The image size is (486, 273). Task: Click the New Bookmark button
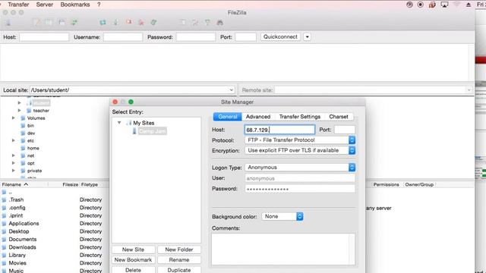[x=134, y=260]
